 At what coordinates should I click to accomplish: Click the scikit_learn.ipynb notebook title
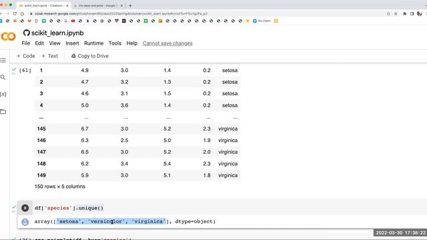pos(57,33)
